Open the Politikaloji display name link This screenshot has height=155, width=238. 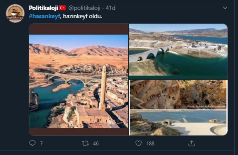pyautogui.click(x=43, y=8)
